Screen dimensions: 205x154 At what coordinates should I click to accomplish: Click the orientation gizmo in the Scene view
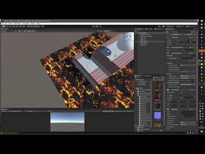tap(129, 37)
